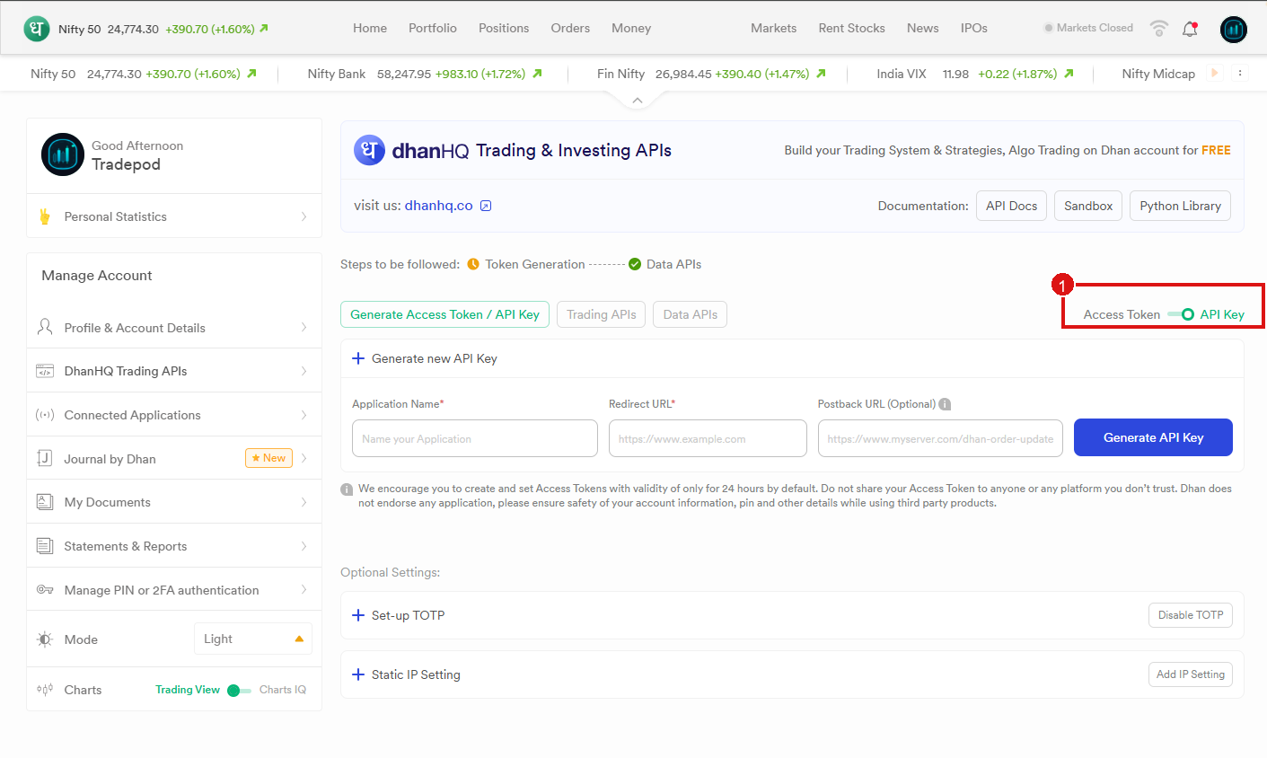Click the My Documents icon
The height and width of the screenshot is (758, 1267).
45,502
